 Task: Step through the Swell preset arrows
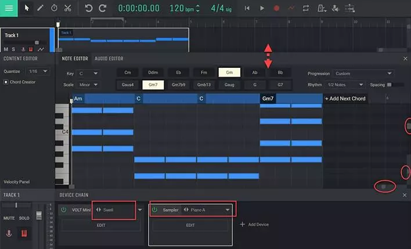point(99,210)
